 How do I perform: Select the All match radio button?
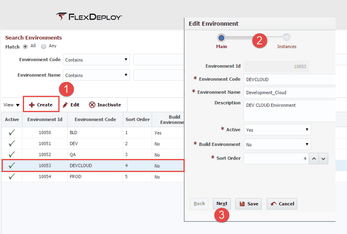pos(25,46)
